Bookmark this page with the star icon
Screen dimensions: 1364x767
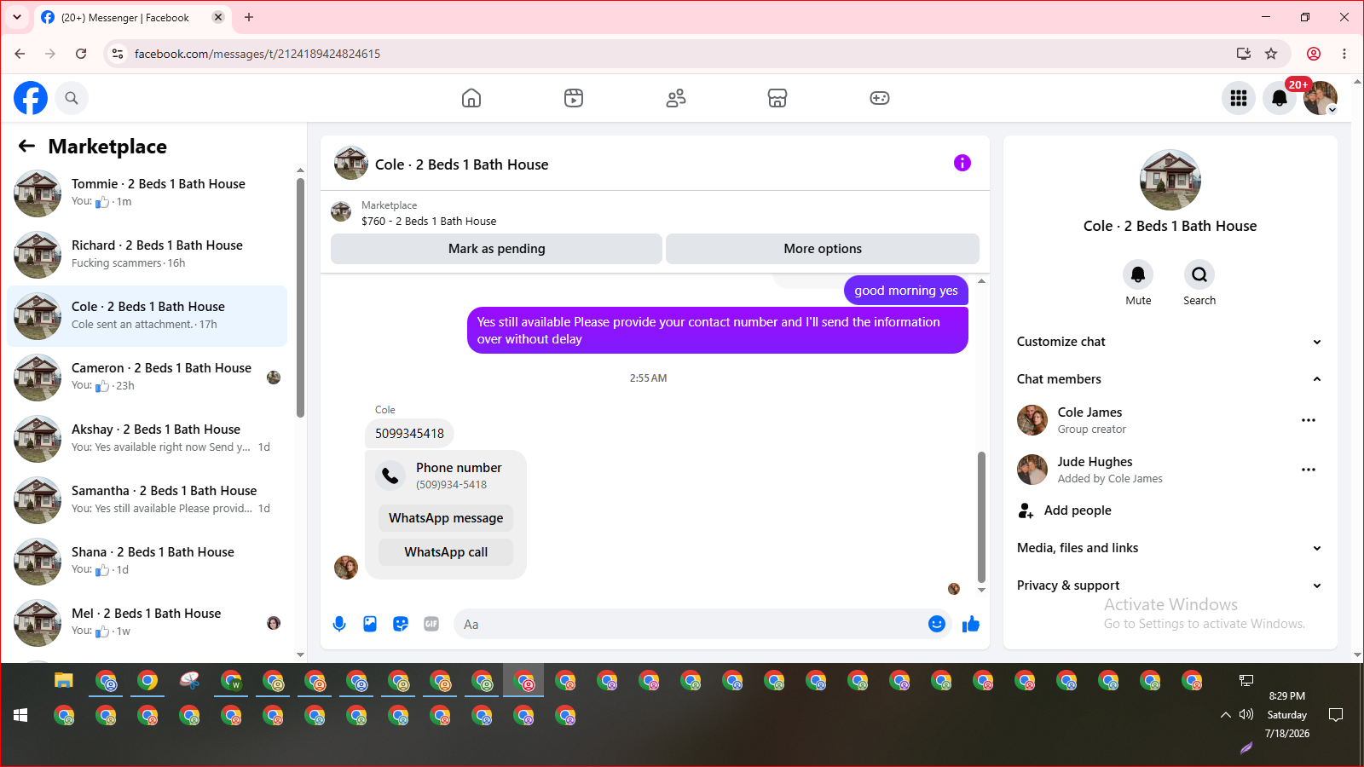click(x=1271, y=54)
